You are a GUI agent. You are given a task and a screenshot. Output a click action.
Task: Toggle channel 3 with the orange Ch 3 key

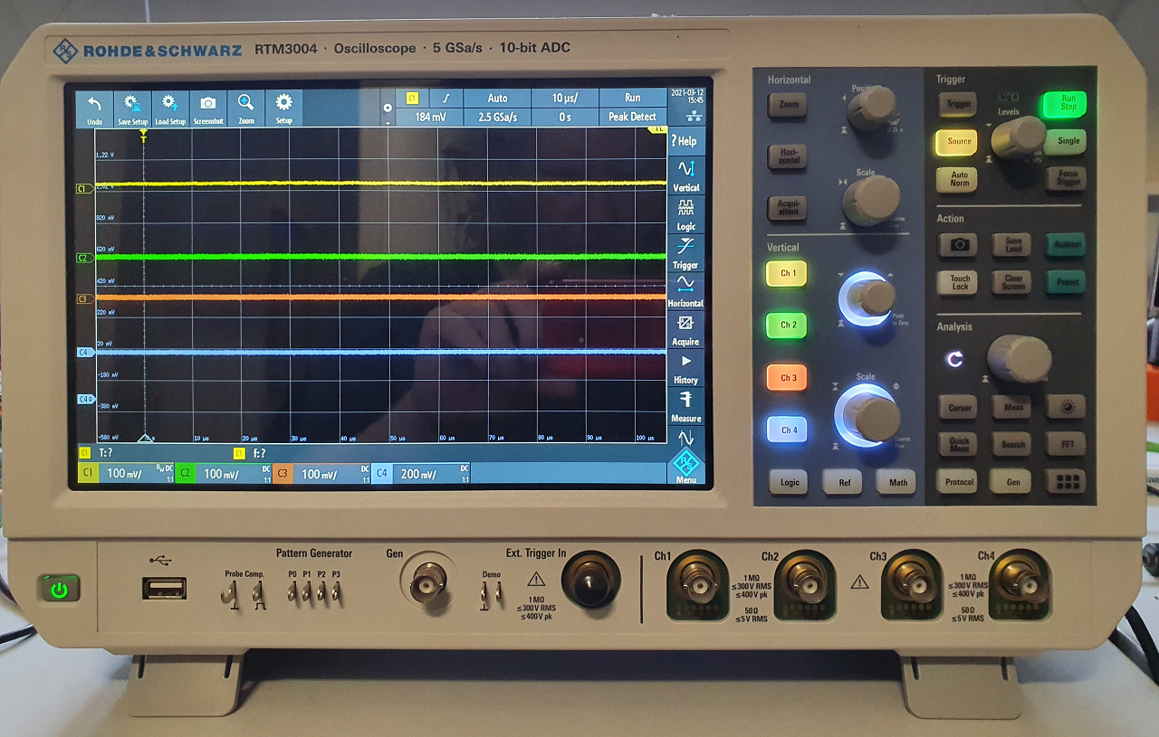788,377
